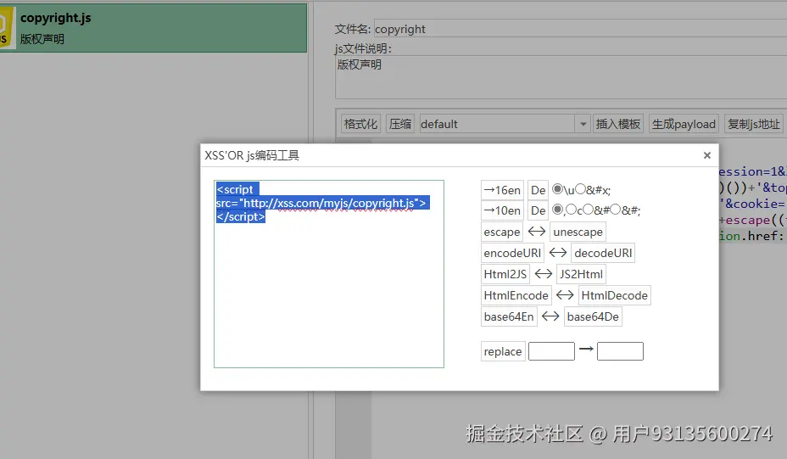Click the →10en decimal encode button
The height and width of the screenshot is (459, 787).
[502, 210]
